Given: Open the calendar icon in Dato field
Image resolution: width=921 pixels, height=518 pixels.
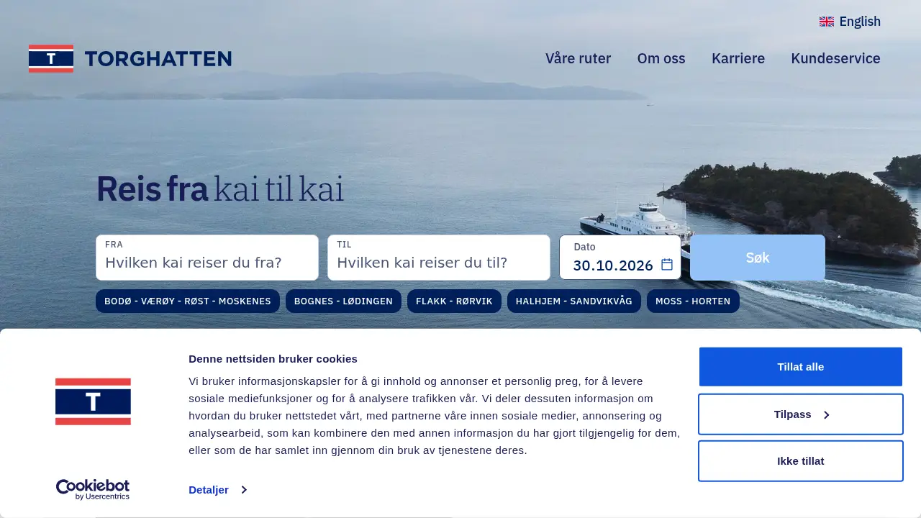Looking at the screenshot, I should tap(667, 265).
